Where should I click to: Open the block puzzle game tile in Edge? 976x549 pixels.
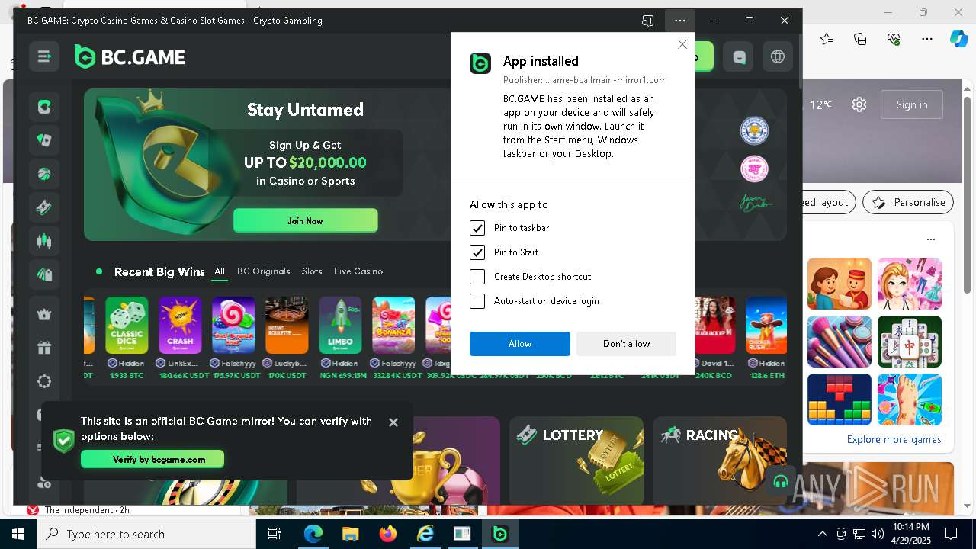(840, 400)
